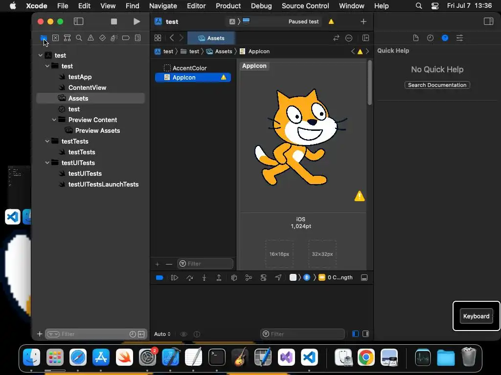501x375 pixels.
Task: Open the Symbol navigator icon
Action: tap(67, 38)
